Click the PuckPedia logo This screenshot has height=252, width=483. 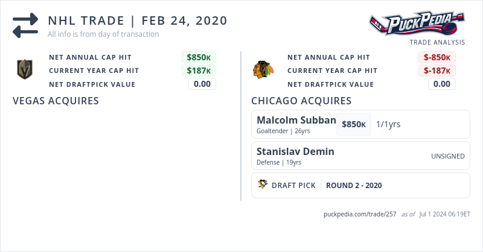pos(417,24)
